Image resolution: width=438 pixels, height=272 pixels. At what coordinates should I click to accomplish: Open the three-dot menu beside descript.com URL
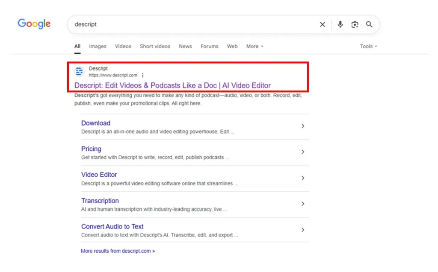[143, 75]
